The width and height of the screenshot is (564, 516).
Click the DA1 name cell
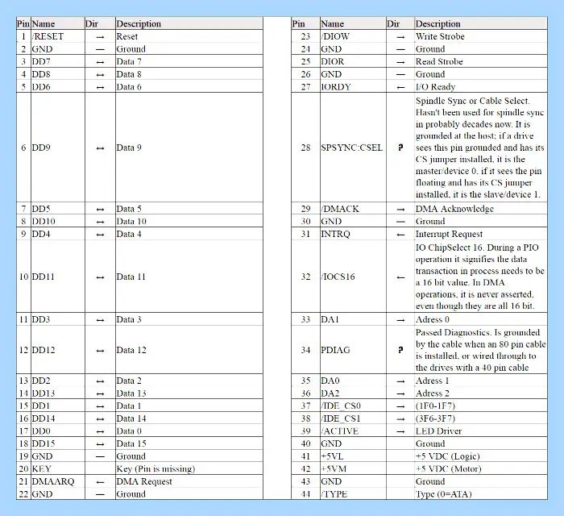point(353,319)
